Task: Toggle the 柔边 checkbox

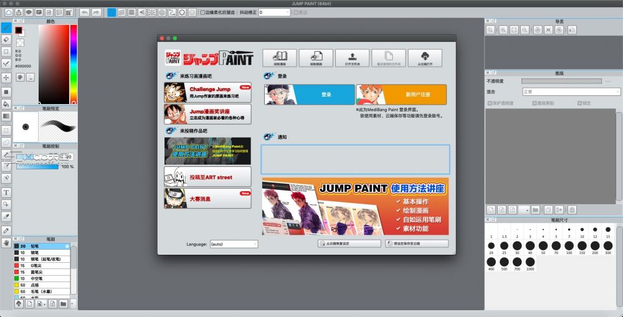Action: point(296,12)
